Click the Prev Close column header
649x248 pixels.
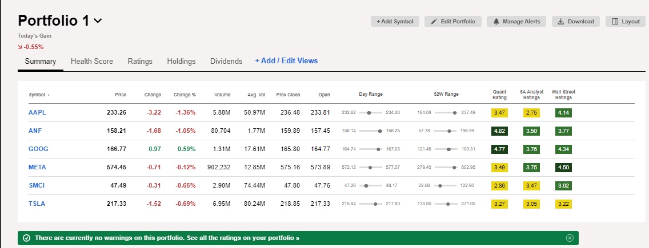(x=288, y=95)
